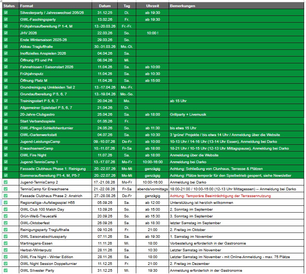This screenshot has width=306, height=274.
Task: Click the cell Öffnung P3 und P4
Action: pos(55,60)
